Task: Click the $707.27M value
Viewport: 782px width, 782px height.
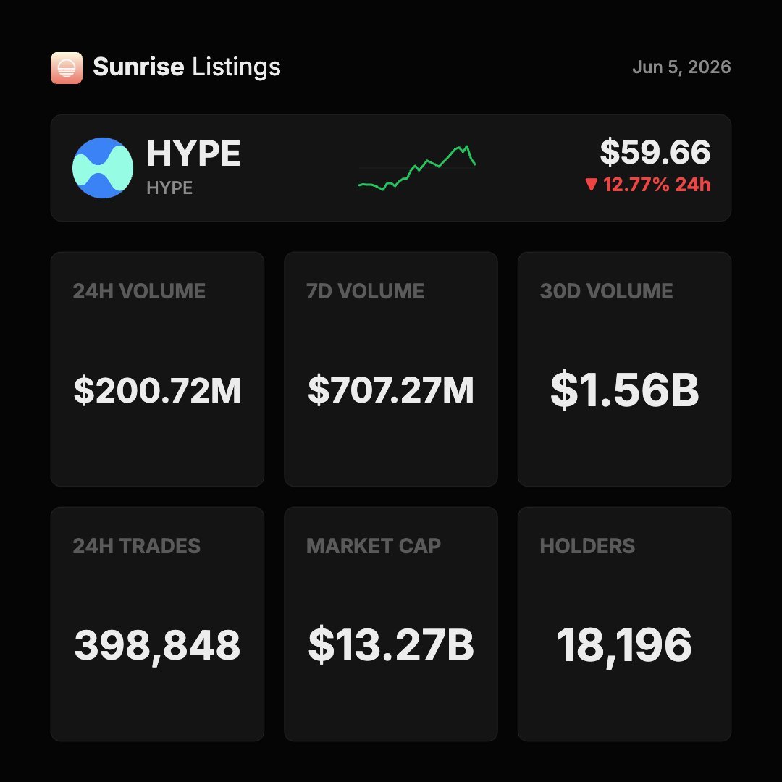Action: (x=391, y=390)
